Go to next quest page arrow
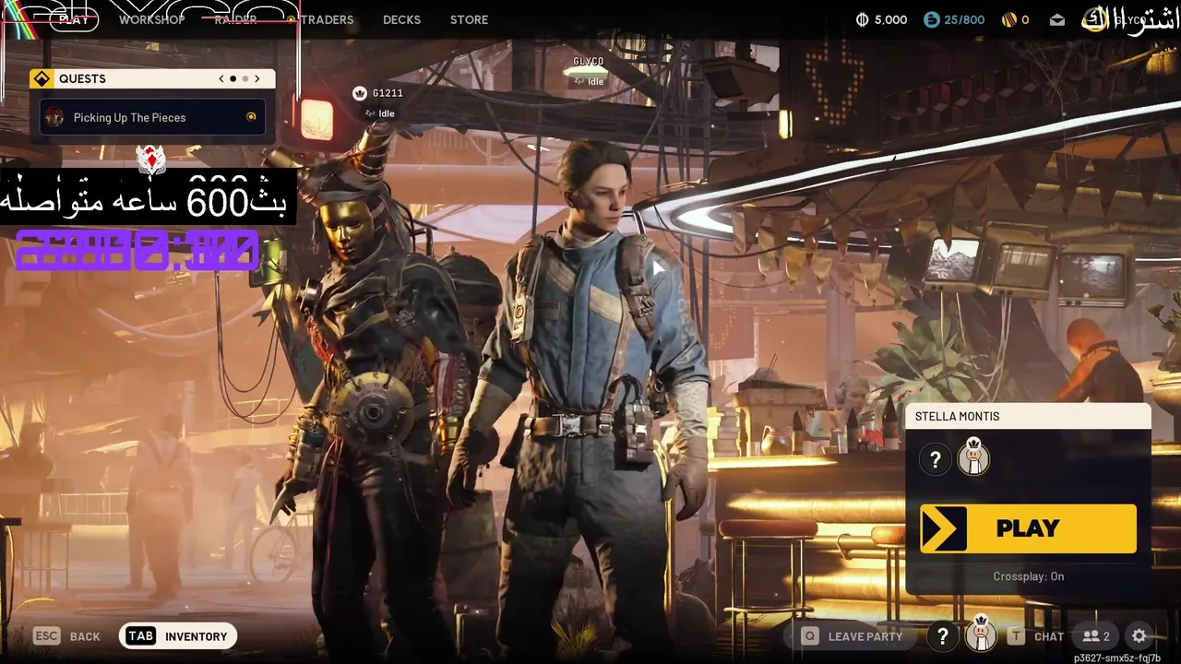The width and height of the screenshot is (1181, 664). pos(256,78)
